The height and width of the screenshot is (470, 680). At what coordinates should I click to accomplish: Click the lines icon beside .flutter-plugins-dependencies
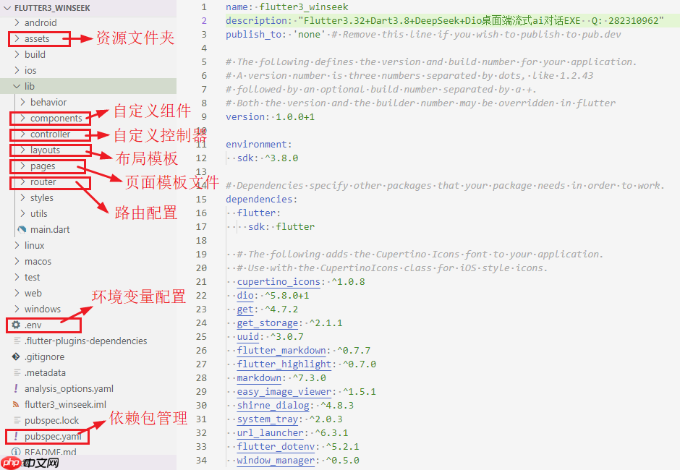(17, 341)
